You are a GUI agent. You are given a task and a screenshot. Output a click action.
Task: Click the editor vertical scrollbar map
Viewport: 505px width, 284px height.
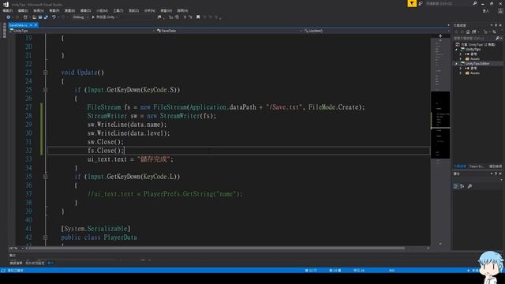pos(440,141)
